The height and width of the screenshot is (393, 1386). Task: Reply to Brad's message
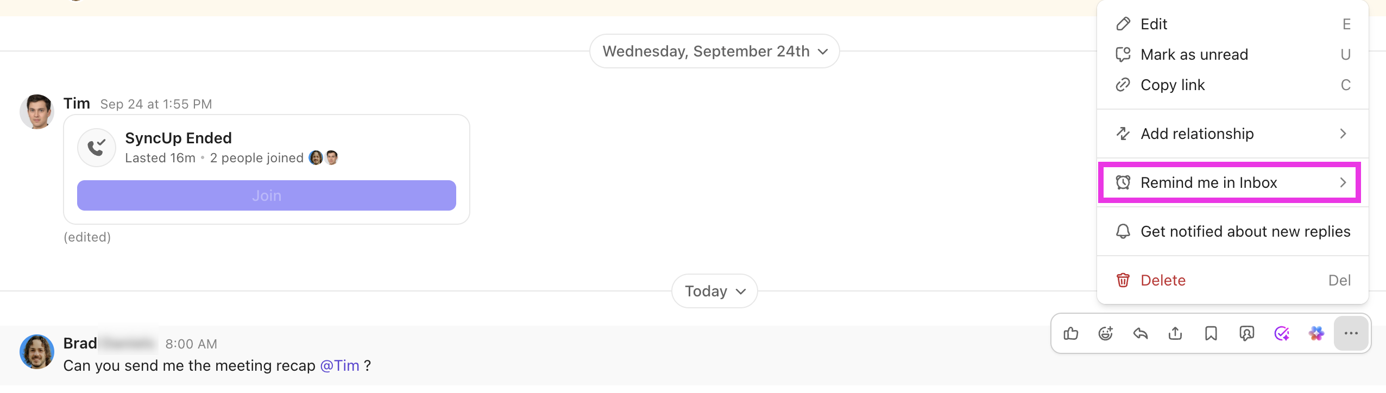tap(1141, 333)
